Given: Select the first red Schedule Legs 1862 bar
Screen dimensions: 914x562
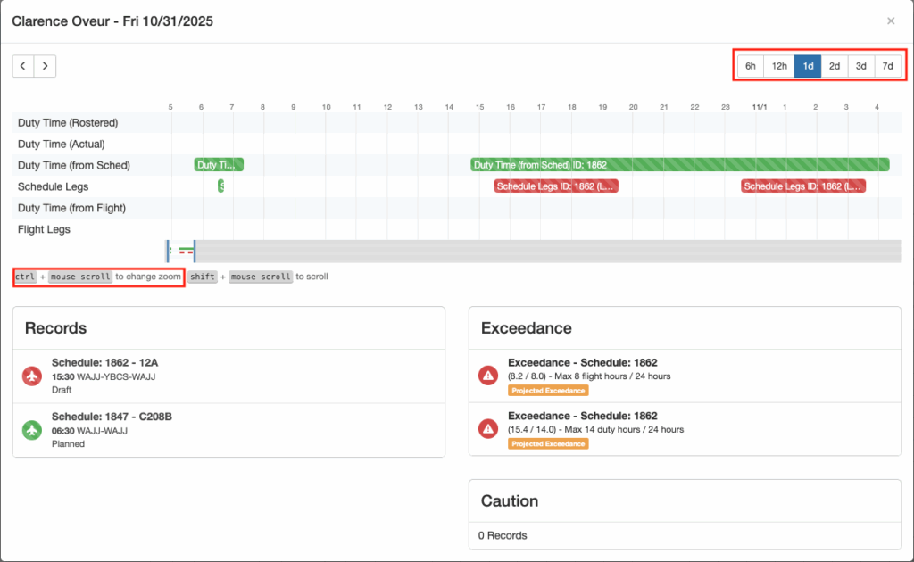Looking at the screenshot, I should pos(555,186).
